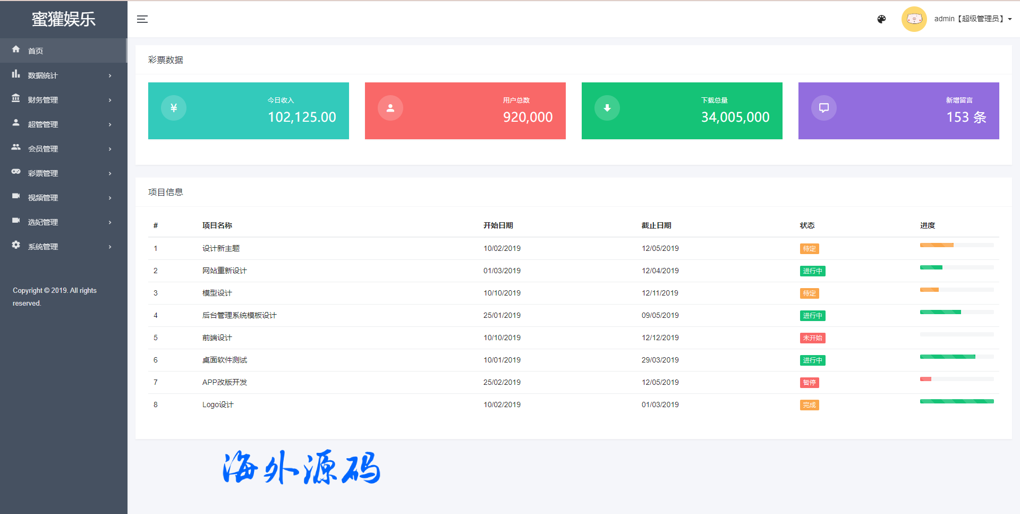Click the home icon beside 首页

click(x=16, y=49)
